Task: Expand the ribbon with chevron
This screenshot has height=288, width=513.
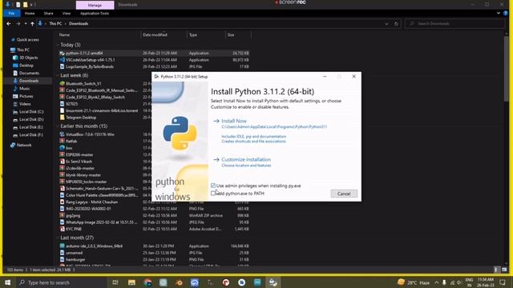Action: [x=499, y=14]
